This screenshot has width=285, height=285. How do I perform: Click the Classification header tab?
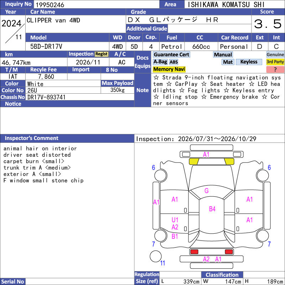pos(222,275)
